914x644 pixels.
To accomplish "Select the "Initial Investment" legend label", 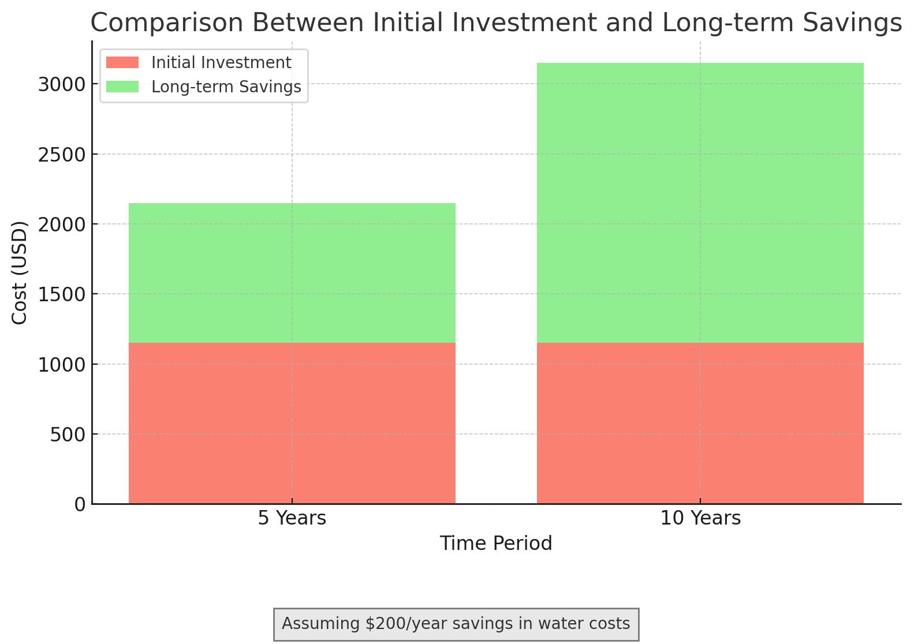I will pos(221,62).
